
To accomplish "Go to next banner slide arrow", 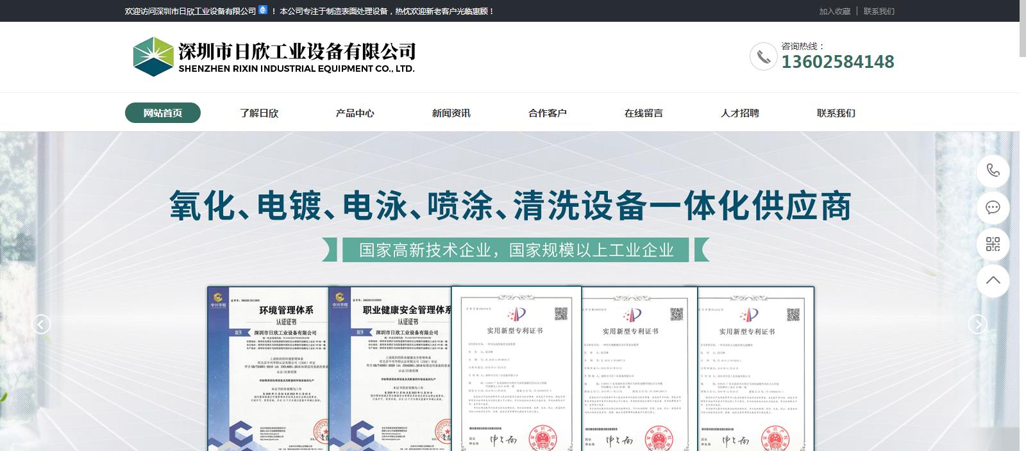I will pyautogui.click(x=977, y=325).
